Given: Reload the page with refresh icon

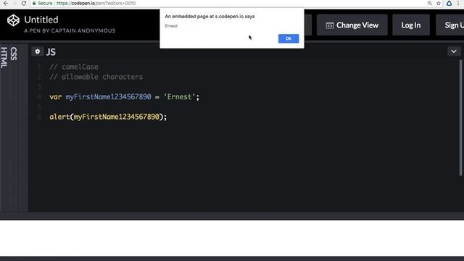Looking at the screenshot, I should coord(24,3).
